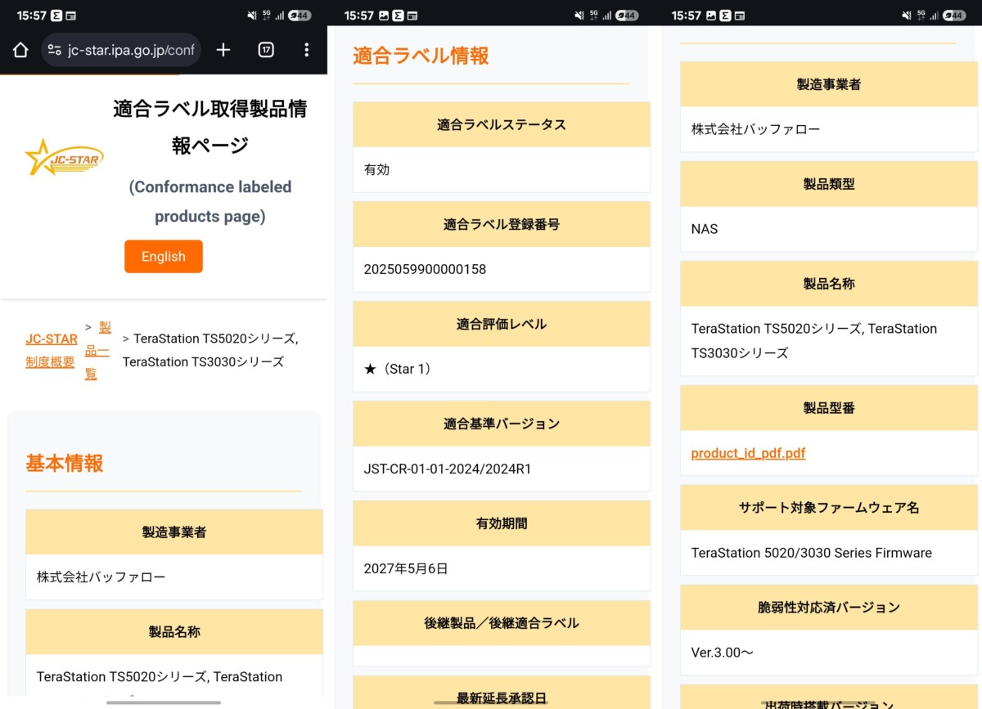This screenshot has width=982, height=709.
Task: Click the TeraStation breadcrumb text after 製品一覧
Action: [x=210, y=350]
